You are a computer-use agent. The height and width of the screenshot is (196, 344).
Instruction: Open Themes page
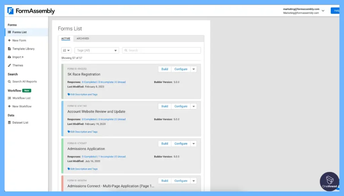coord(17,65)
